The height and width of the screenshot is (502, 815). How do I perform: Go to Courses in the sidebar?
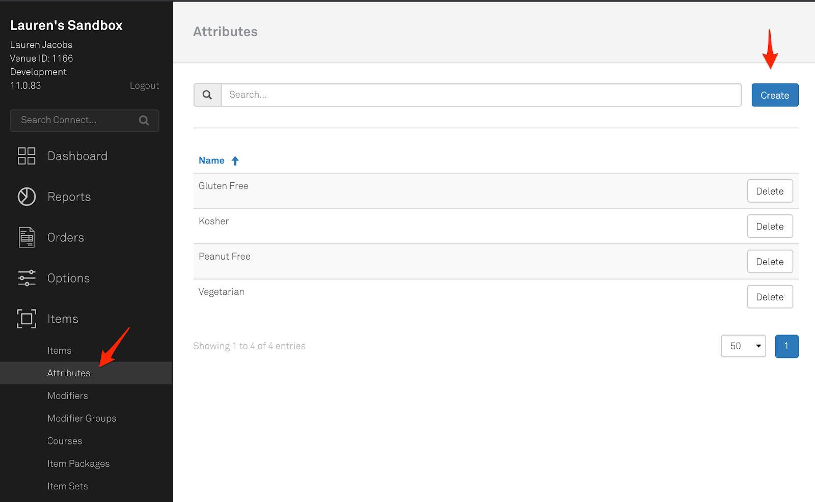[x=65, y=441]
